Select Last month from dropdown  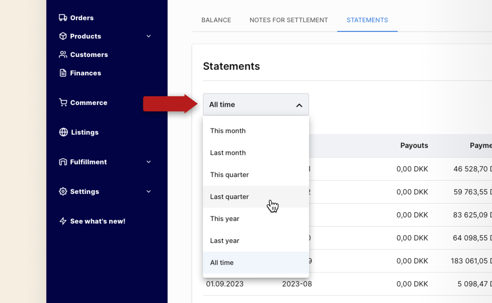point(256,153)
